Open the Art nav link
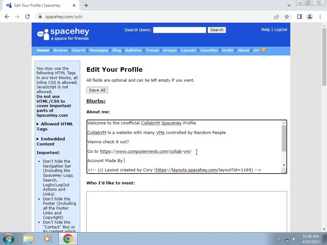 [x=256, y=50]
